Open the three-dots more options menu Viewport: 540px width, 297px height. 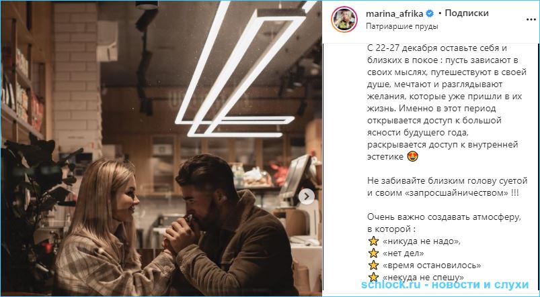pyautogui.click(x=531, y=19)
